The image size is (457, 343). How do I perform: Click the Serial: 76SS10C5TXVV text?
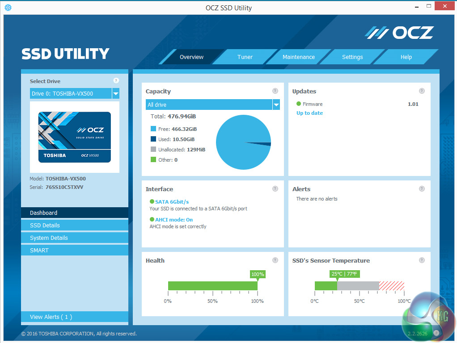click(x=56, y=187)
